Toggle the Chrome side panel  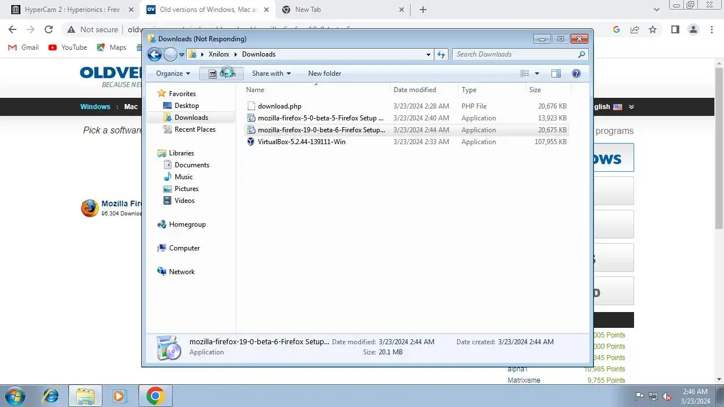coord(675,29)
